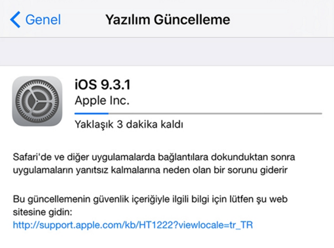The height and width of the screenshot is (248, 334).
Task: Tap the line ending with sorunu giderir
Action: click(x=150, y=170)
